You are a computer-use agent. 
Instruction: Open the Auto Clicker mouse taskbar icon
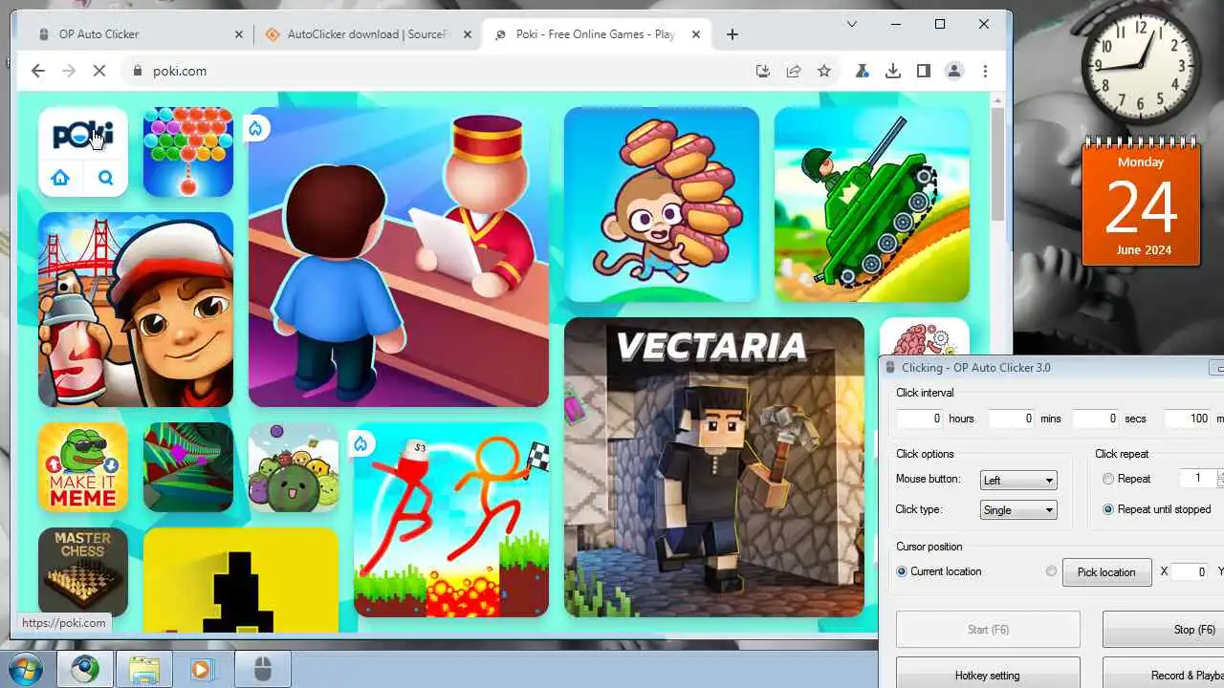(x=263, y=669)
